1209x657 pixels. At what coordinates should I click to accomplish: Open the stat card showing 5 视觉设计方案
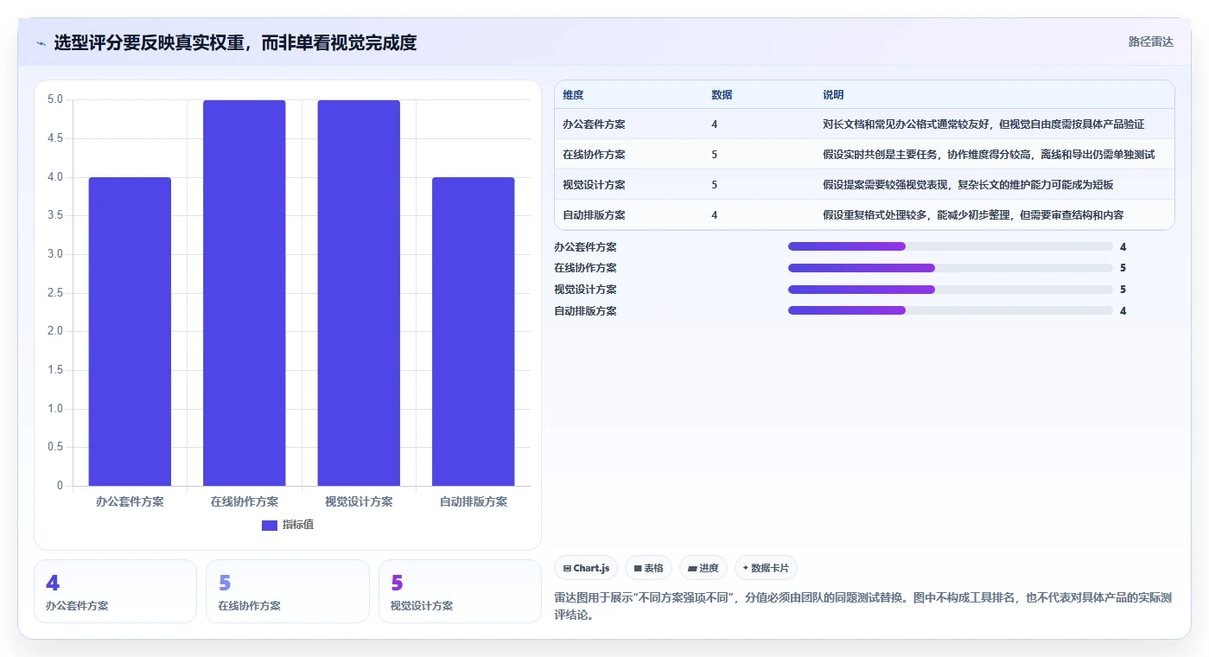[460, 591]
